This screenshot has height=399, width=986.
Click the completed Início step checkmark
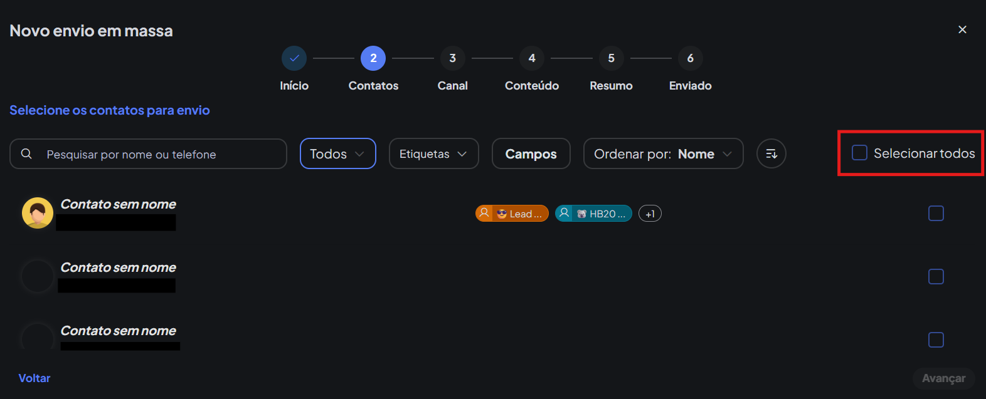click(x=294, y=58)
